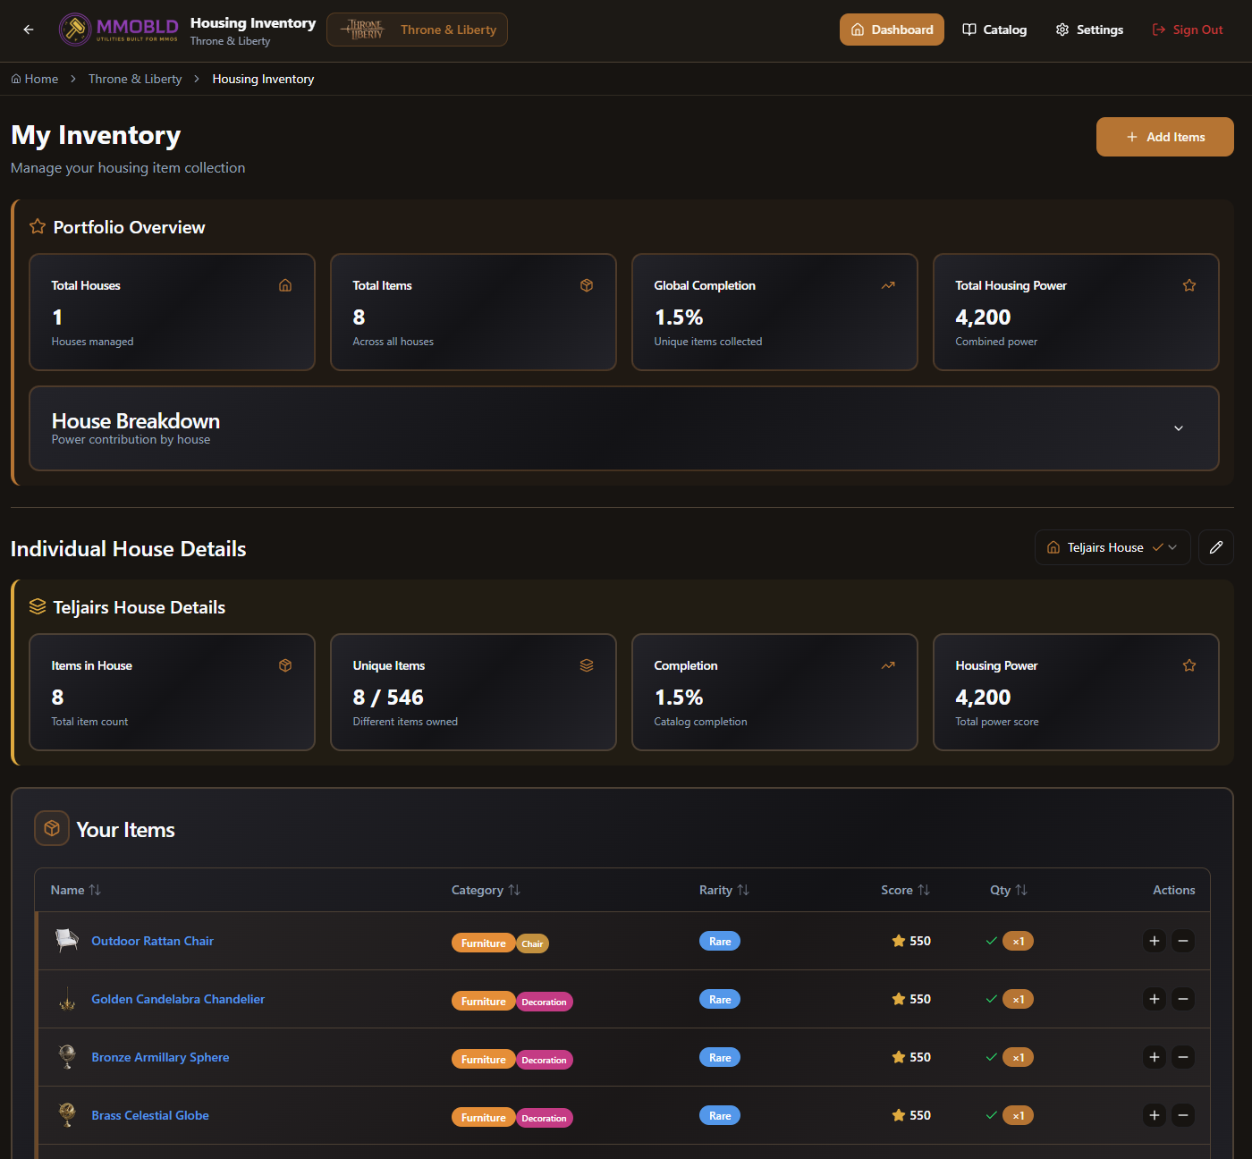Open the Bronze Armillary Sphere link

pos(160,1057)
